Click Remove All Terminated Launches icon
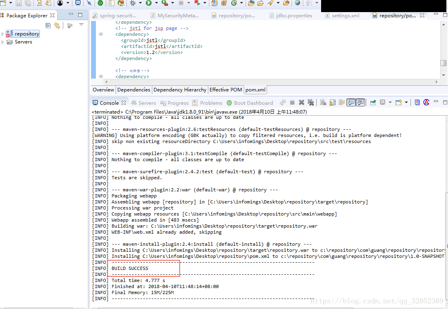The image size is (448, 309). point(311,102)
